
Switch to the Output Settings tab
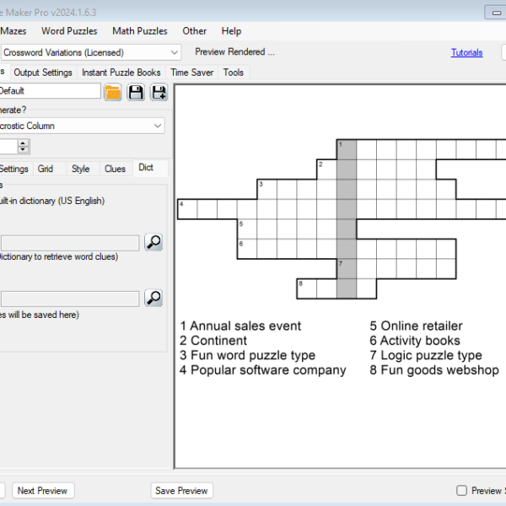[43, 73]
